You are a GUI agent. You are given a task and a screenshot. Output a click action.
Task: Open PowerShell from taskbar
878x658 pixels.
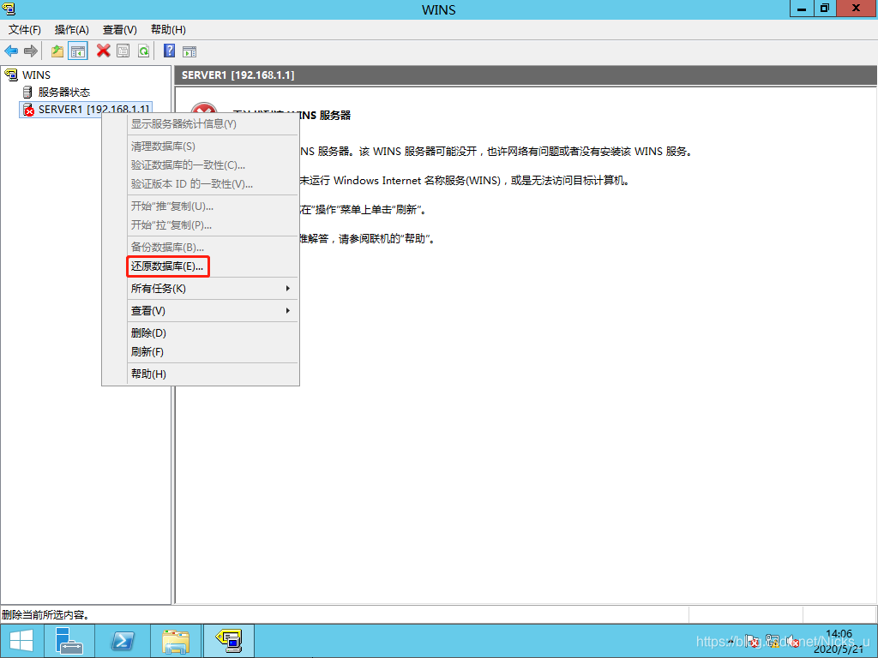123,641
